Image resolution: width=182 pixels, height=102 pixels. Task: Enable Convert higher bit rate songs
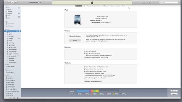[84, 76]
